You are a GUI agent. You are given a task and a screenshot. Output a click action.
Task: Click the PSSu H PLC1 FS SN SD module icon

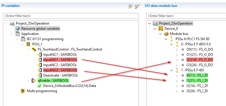pyautogui.click(x=172, y=39)
